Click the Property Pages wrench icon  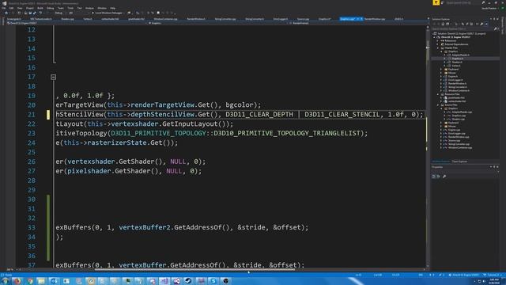click(444, 176)
